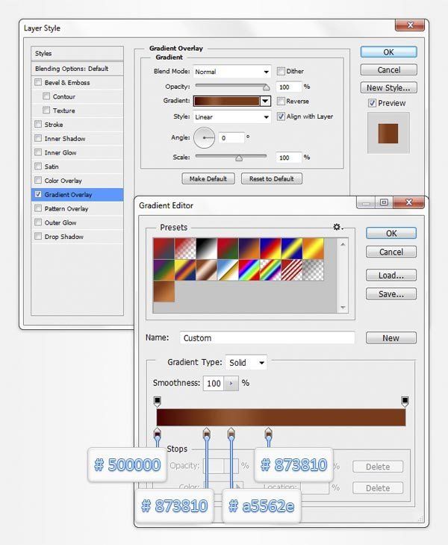Choose the violet-green-orange preset in second row
Image resolution: width=448 pixels, height=545 pixels.
click(x=164, y=270)
